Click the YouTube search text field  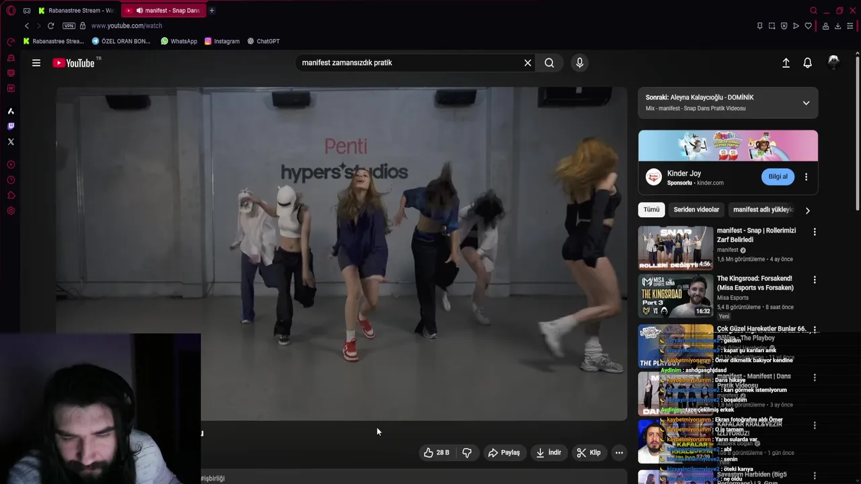pyautogui.click(x=410, y=63)
